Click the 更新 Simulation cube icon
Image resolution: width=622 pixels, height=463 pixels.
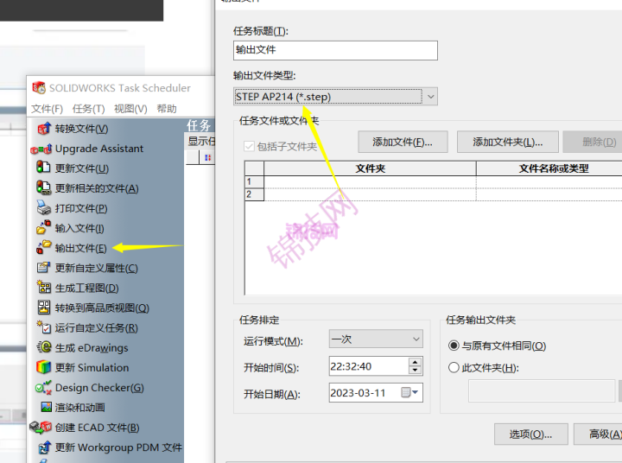[44, 367]
